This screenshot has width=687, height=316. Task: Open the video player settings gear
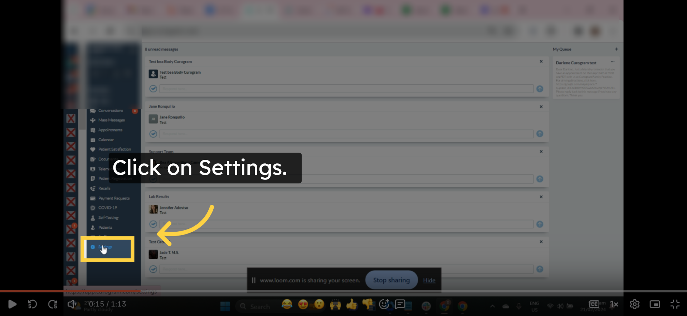pos(635,304)
